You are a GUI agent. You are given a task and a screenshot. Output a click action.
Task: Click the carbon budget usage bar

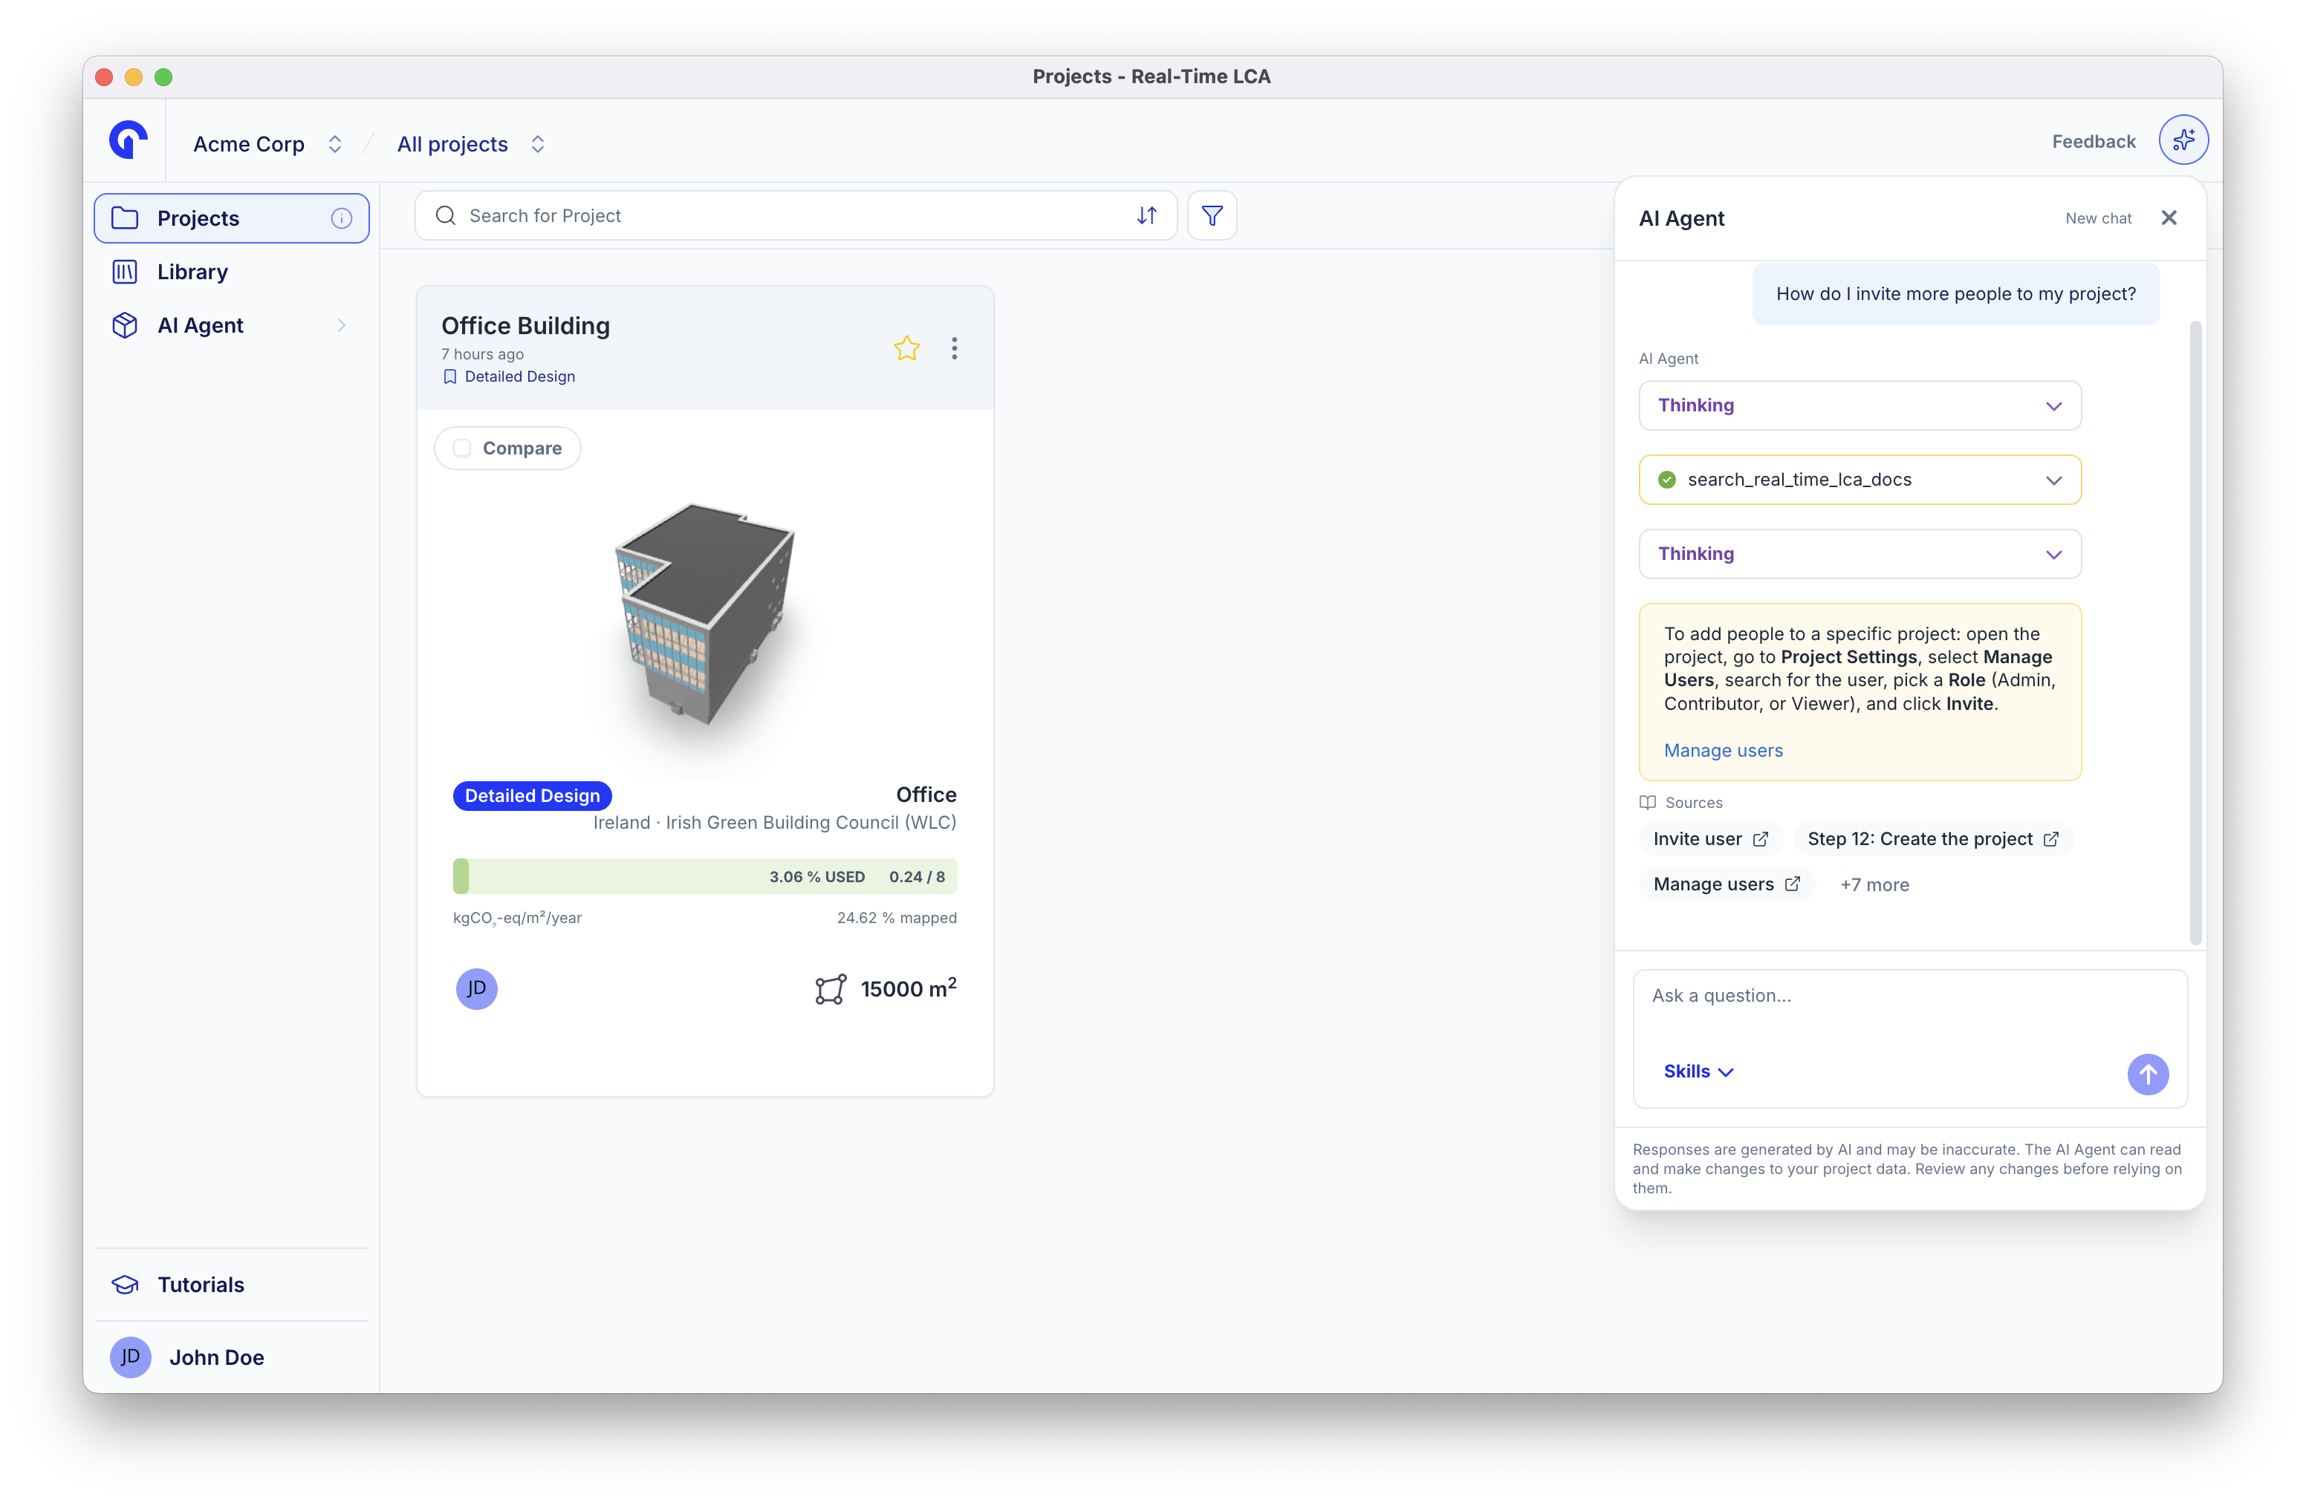[x=704, y=876]
